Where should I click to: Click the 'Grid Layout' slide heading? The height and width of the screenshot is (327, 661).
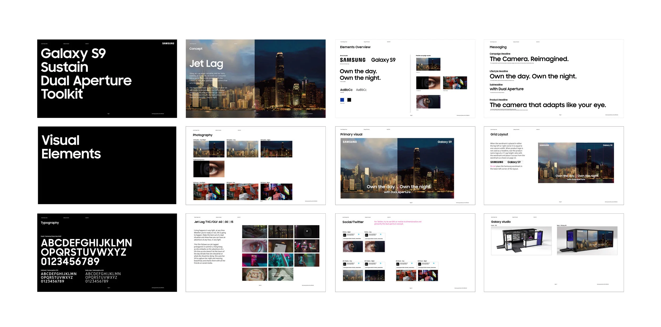coord(499,134)
